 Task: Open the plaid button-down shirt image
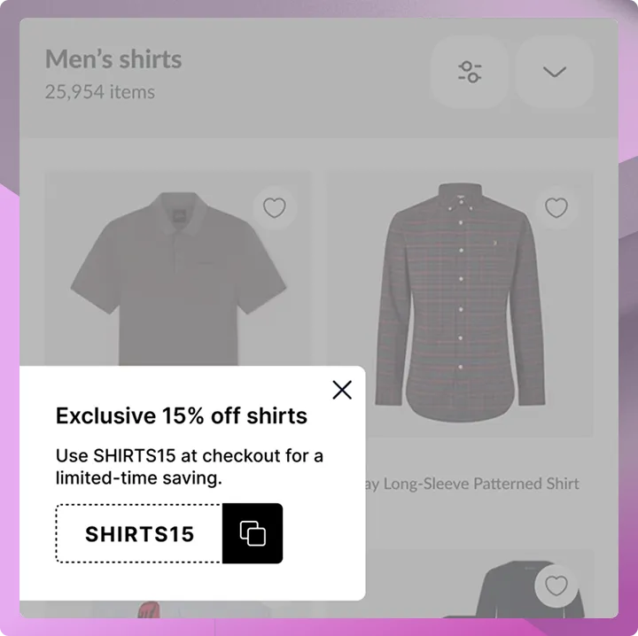coord(460,304)
